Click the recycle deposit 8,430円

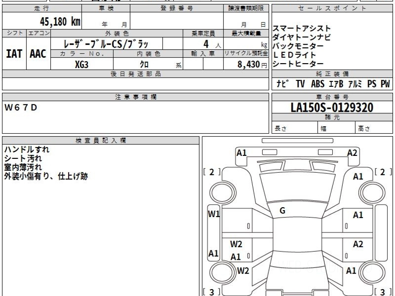252,64
